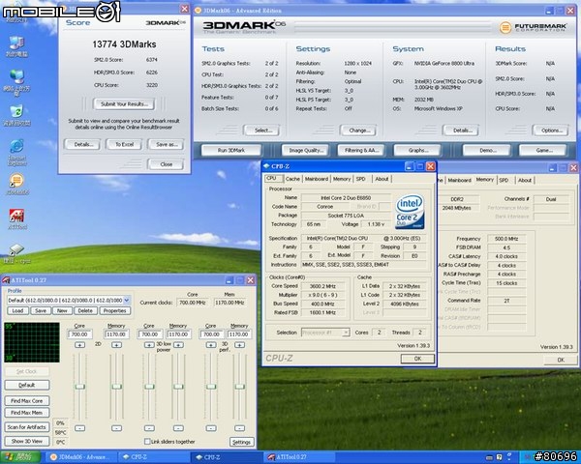Screen dimensions: 581x464
Task: Select the CPU tab in CPU-Z
Action: click(271, 178)
